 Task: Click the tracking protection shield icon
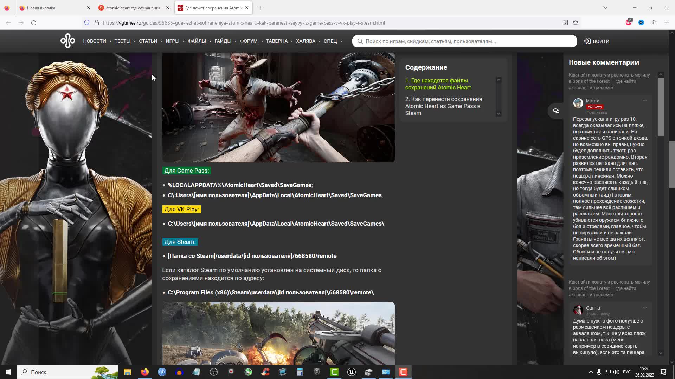[x=87, y=22]
